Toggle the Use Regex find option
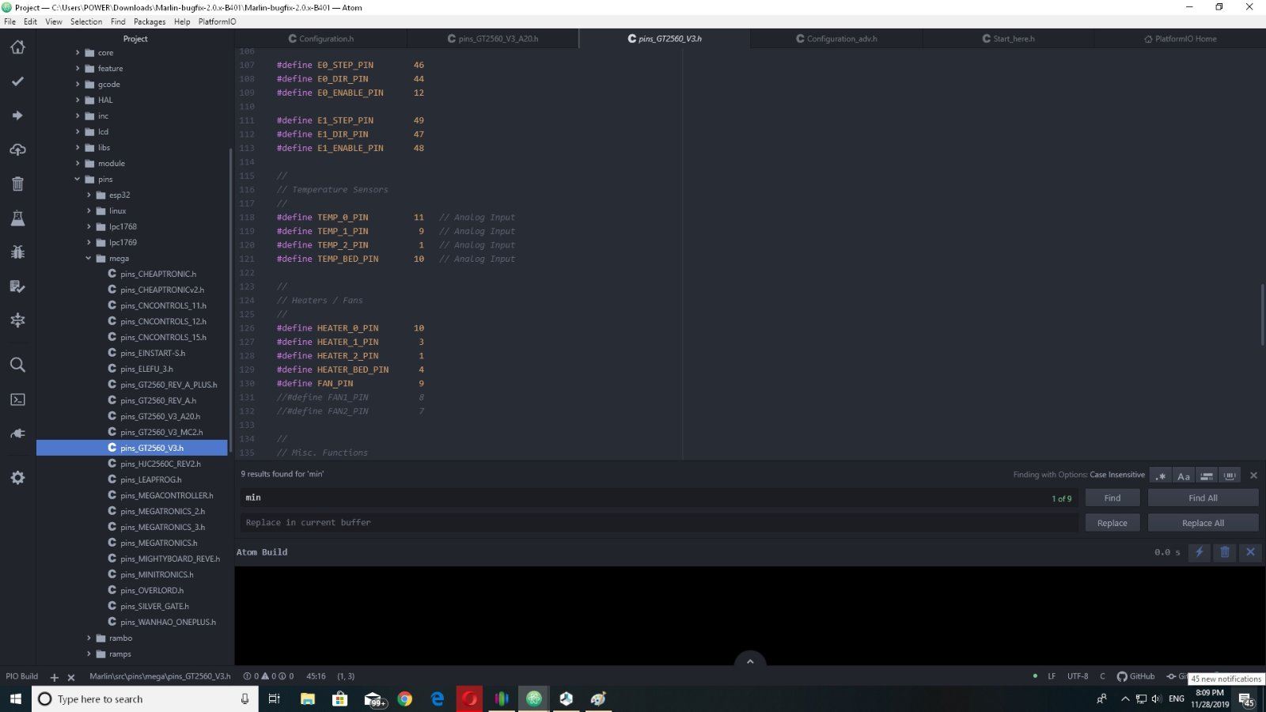Image resolution: width=1266 pixels, height=712 pixels. click(x=1161, y=475)
